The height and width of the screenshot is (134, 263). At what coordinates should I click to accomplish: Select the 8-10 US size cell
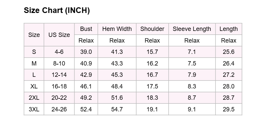point(59,64)
